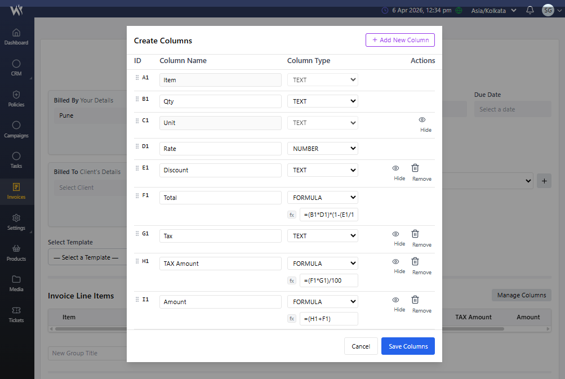
Task: Click Add New Column button
Action: (x=400, y=40)
